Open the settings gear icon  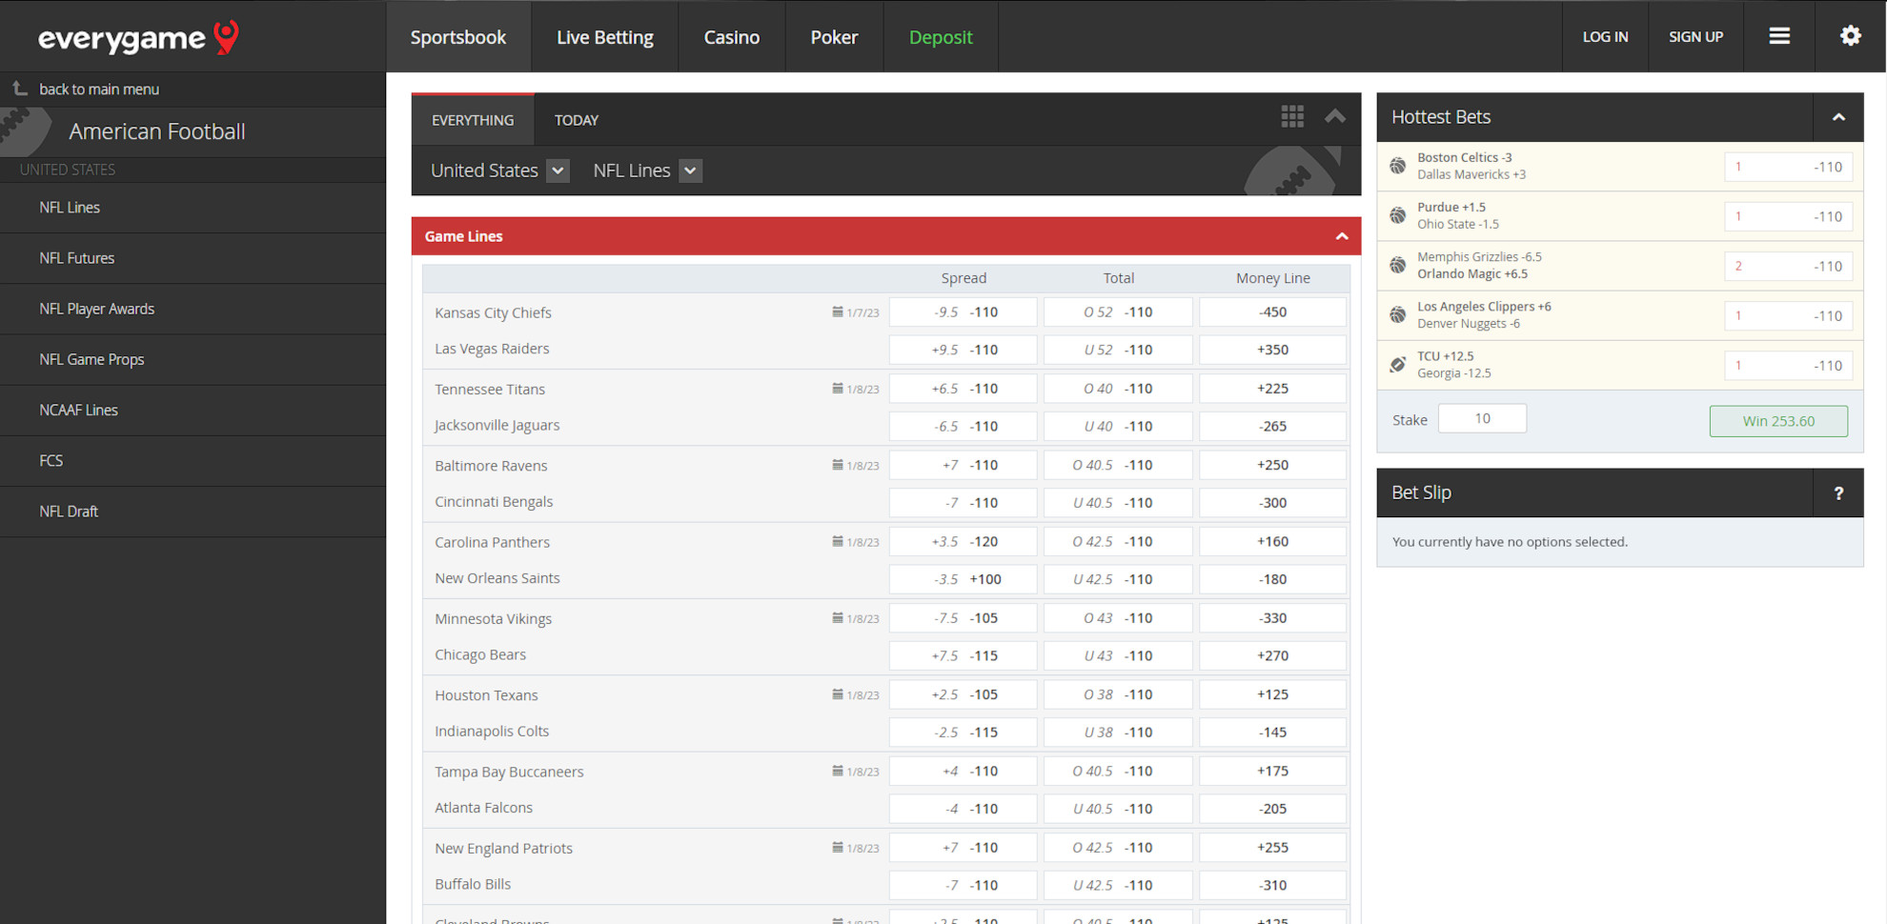(x=1850, y=36)
